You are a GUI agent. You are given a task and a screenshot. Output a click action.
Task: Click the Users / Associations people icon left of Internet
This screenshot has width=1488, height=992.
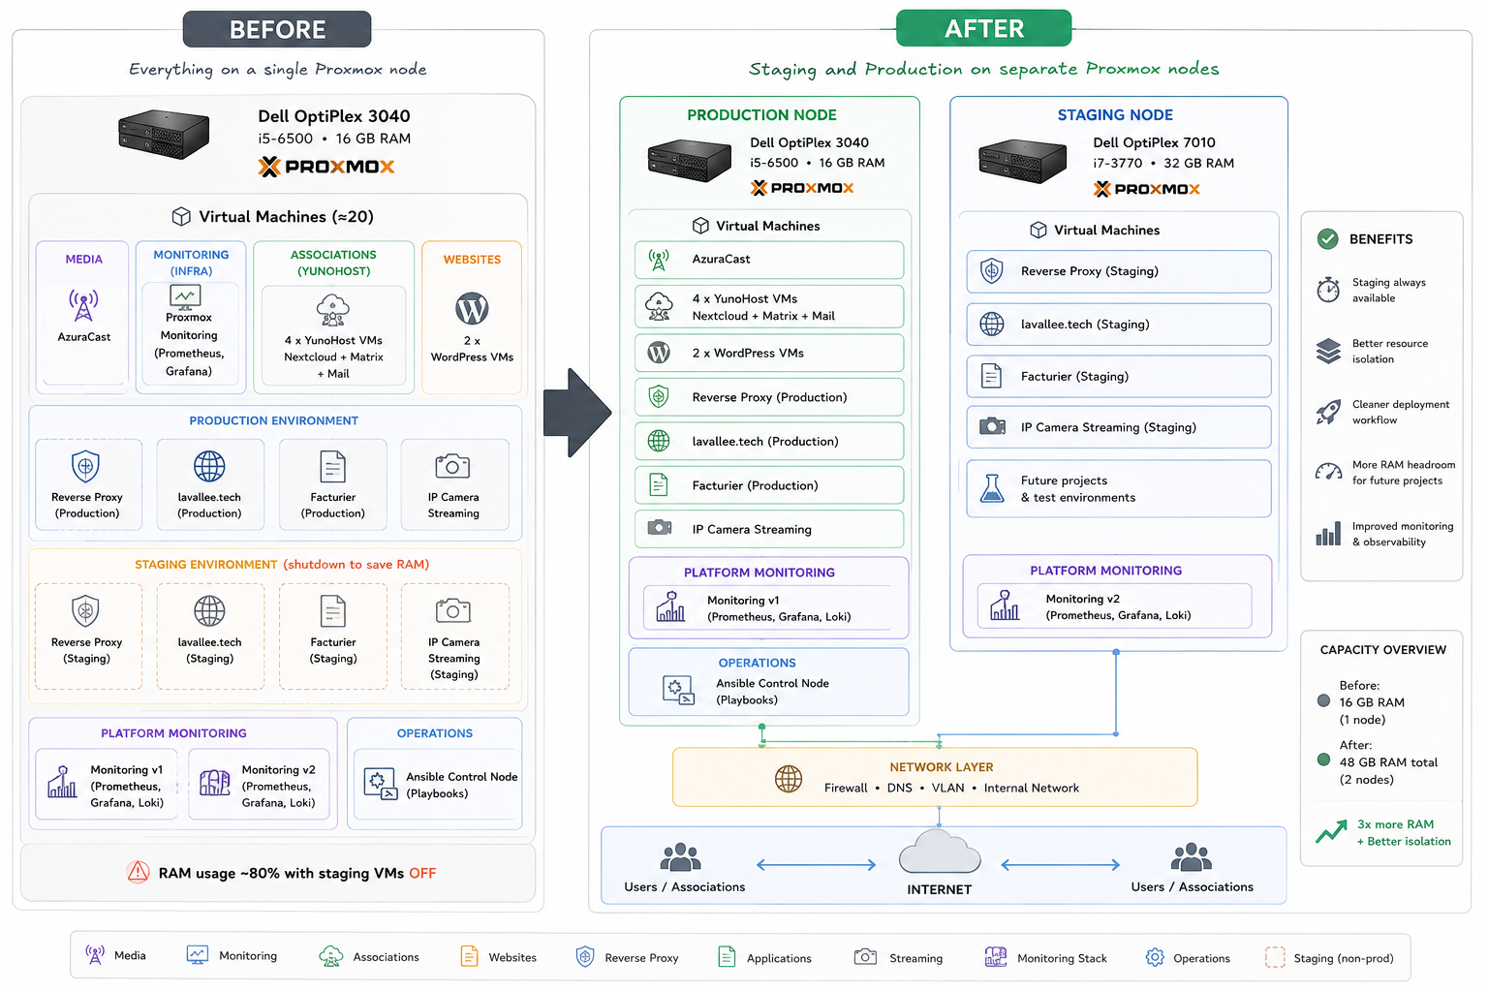[681, 857]
